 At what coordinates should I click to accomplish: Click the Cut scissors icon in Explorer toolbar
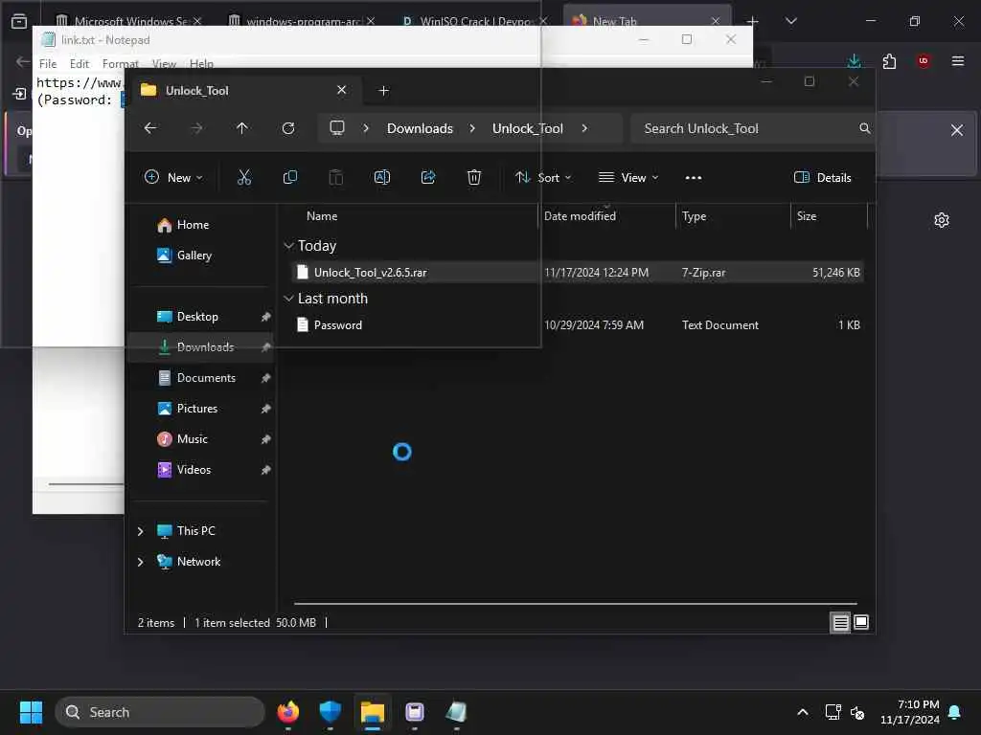[244, 177]
